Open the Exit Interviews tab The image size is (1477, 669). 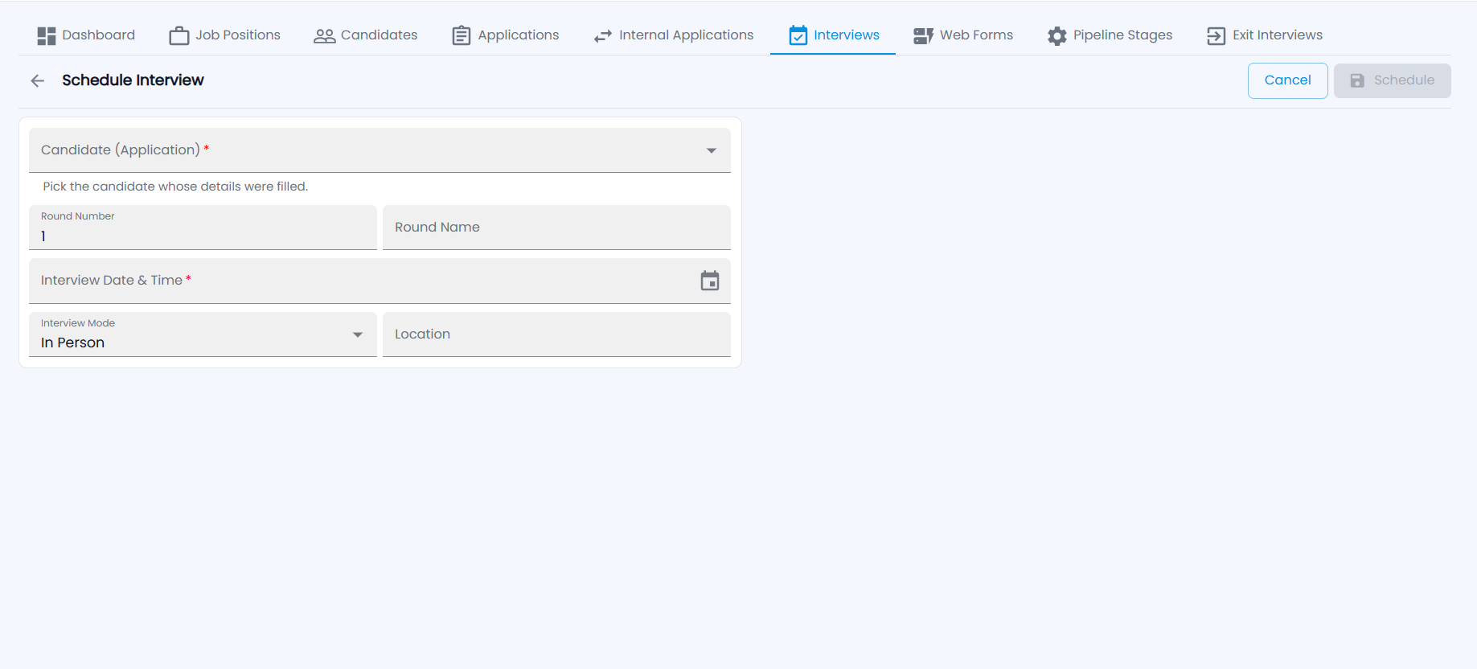coord(1265,35)
